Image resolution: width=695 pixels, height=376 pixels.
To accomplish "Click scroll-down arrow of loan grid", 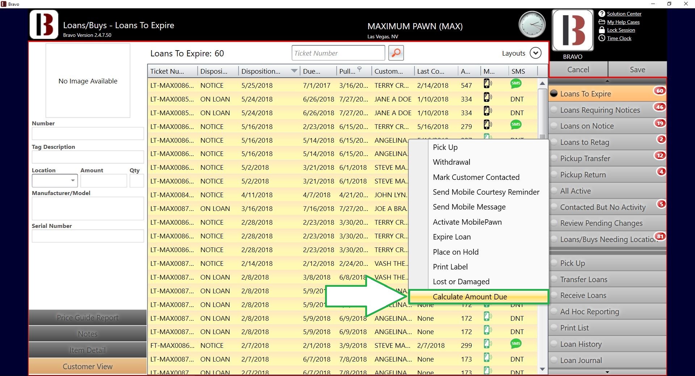I will click(x=542, y=369).
